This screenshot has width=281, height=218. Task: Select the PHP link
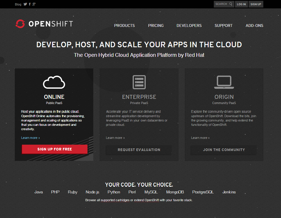[55, 192]
